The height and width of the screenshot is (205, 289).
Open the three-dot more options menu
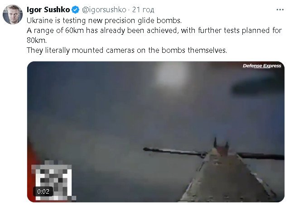(x=280, y=10)
